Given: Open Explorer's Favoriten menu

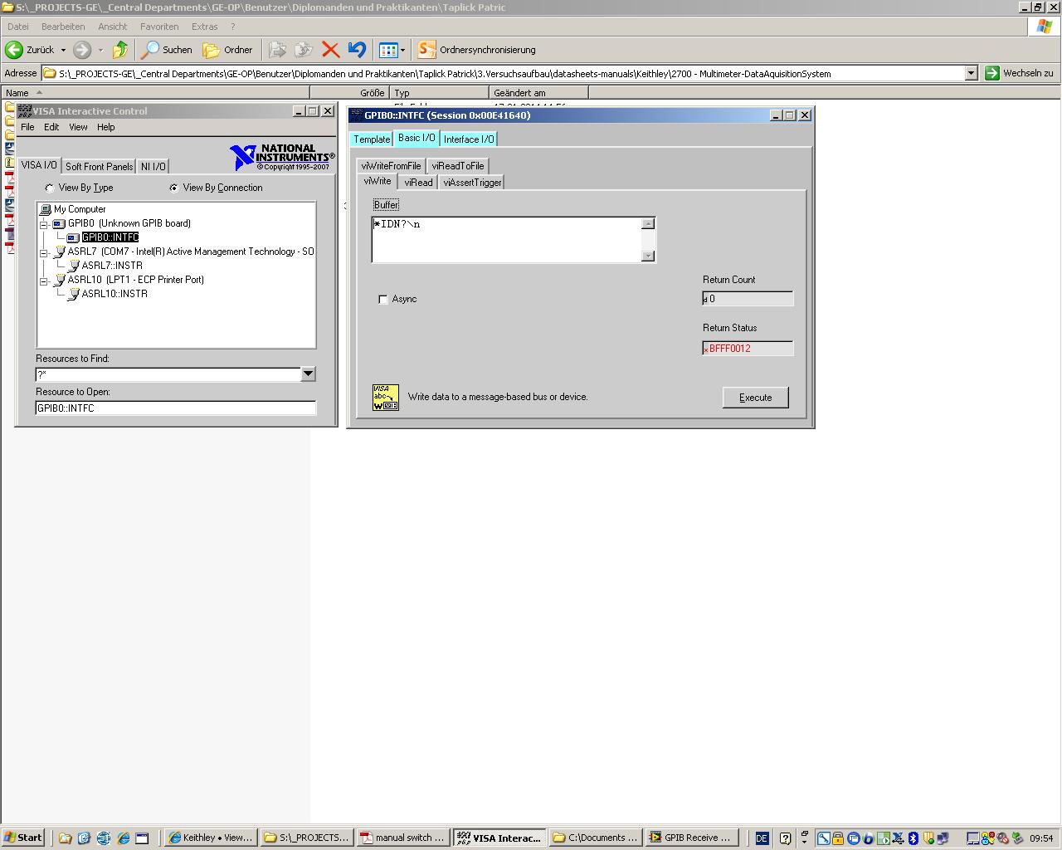Looking at the screenshot, I should click(x=159, y=27).
